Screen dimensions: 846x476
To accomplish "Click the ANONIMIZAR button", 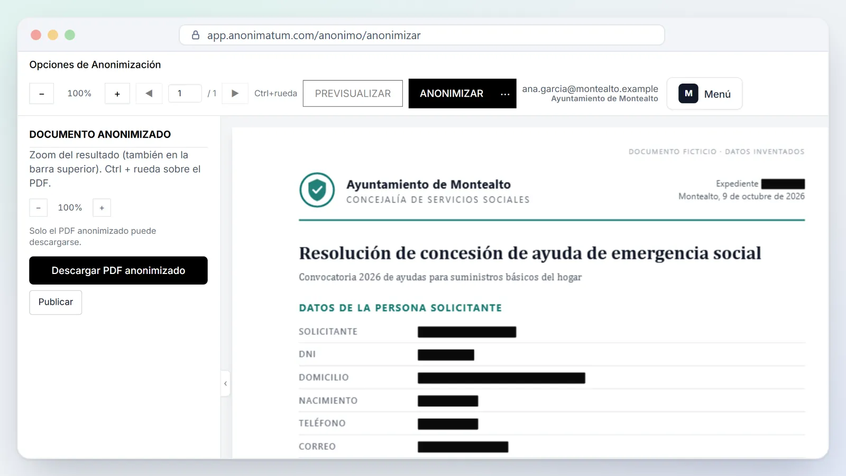I will click(452, 94).
